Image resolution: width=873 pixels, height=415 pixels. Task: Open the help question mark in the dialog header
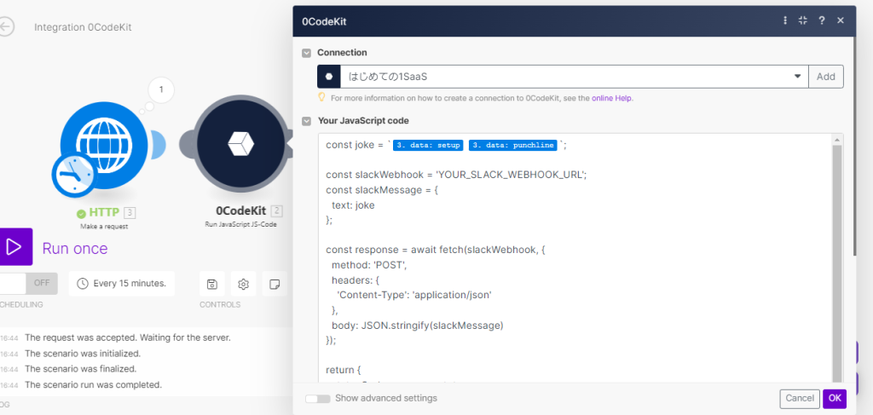[x=822, y=20]
